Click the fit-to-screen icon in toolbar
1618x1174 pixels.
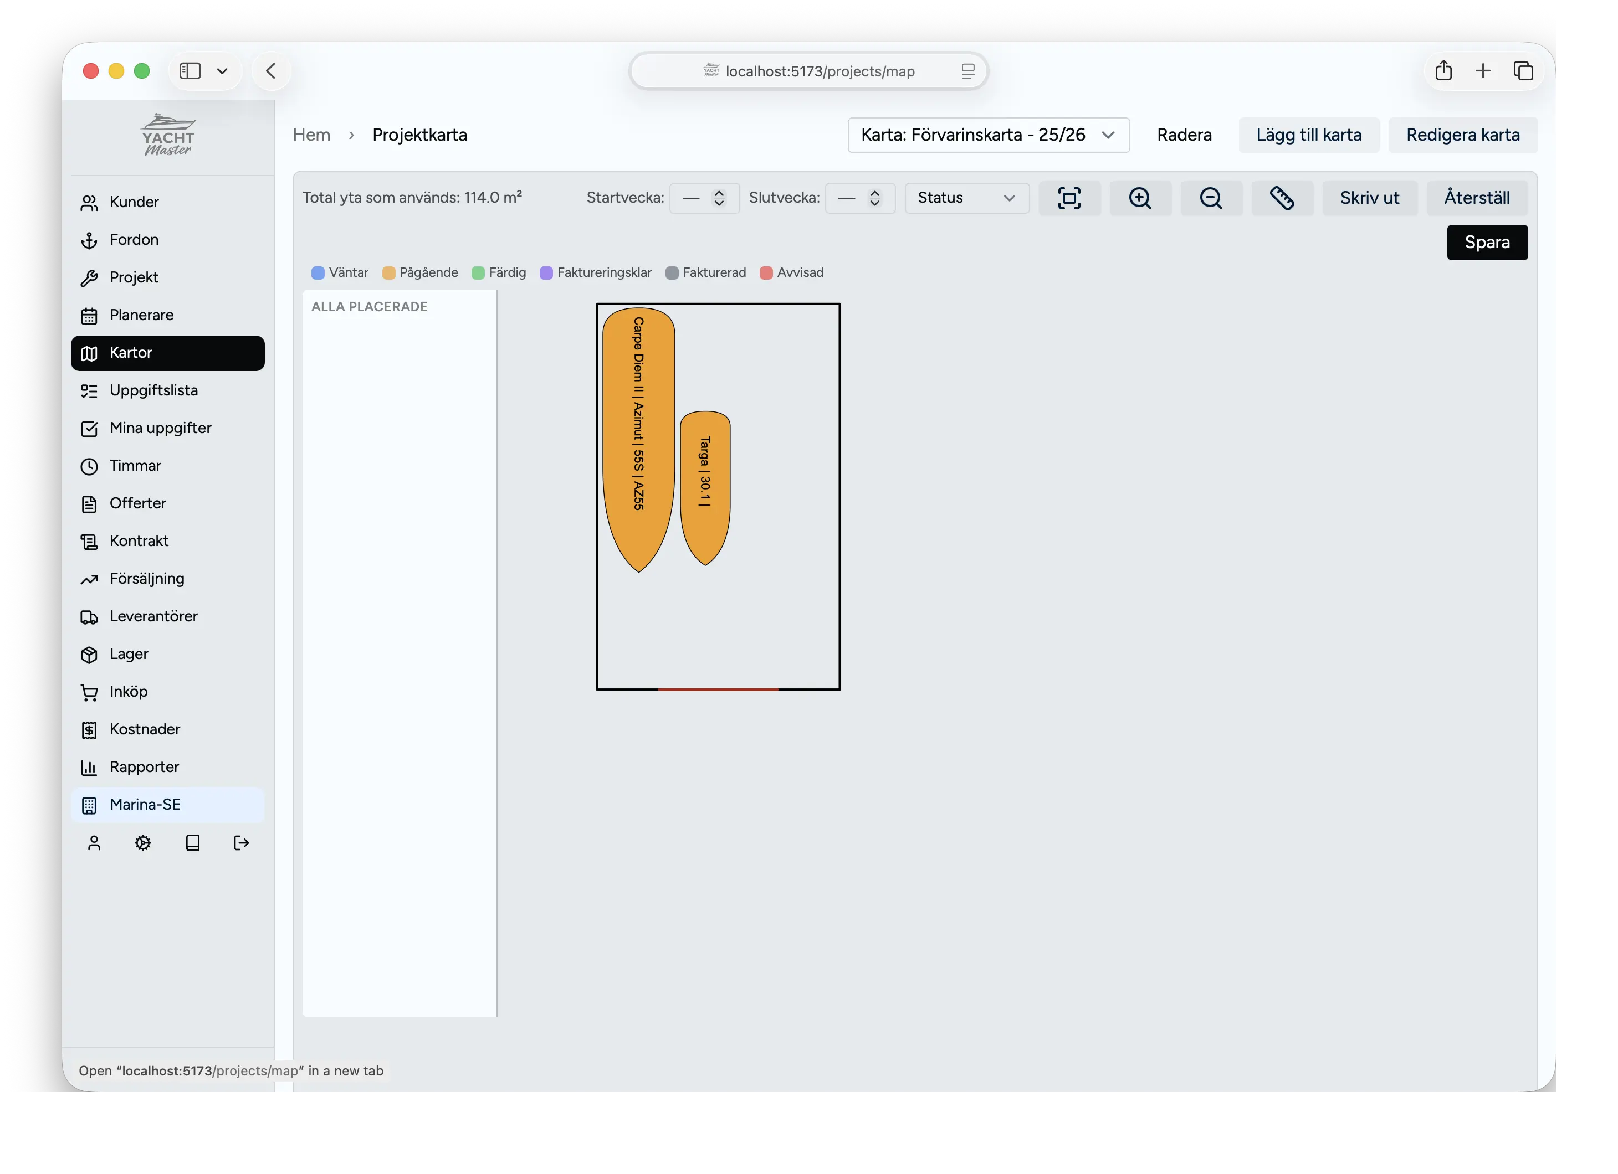pyautogui.click(x=1069, y=198)
